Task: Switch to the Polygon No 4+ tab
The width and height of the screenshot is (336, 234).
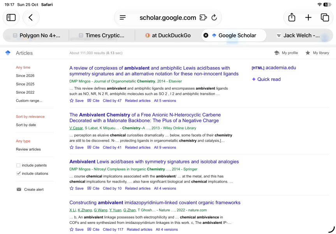Action: point(36,35)
